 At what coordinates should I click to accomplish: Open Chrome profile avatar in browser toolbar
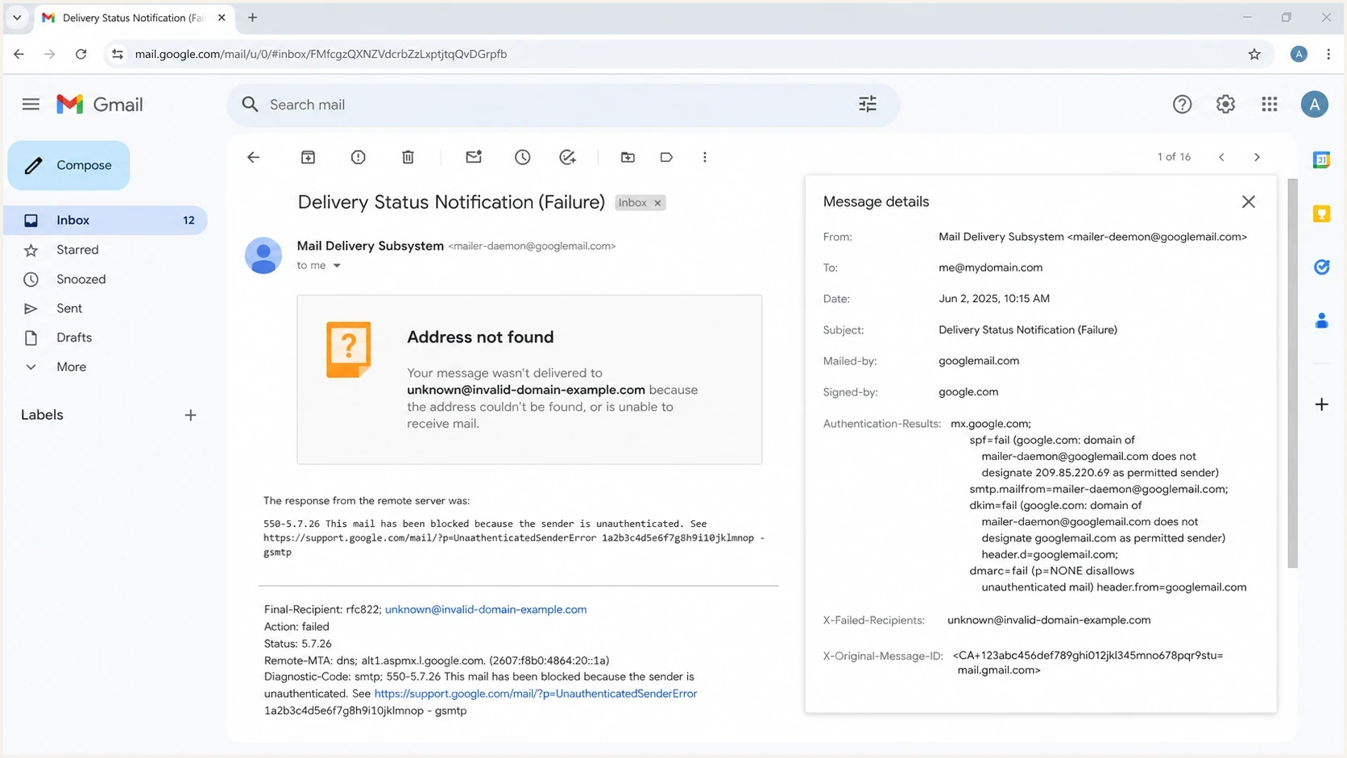tap(1298, 54)
